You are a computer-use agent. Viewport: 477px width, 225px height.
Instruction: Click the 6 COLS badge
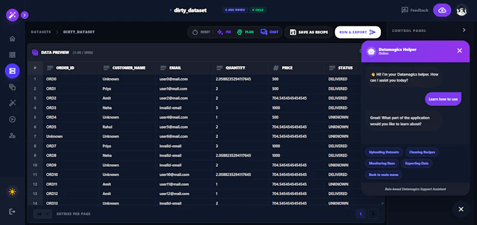coord(258,10)
